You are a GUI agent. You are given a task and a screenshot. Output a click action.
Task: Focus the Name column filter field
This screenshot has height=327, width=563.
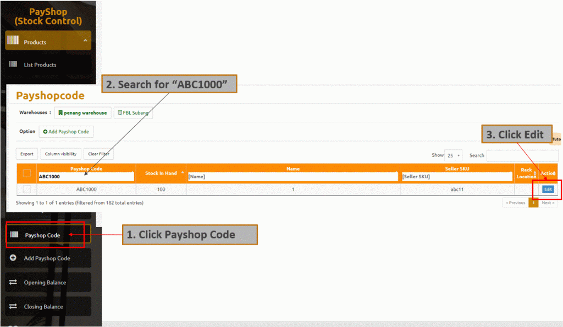coord(293,177)
